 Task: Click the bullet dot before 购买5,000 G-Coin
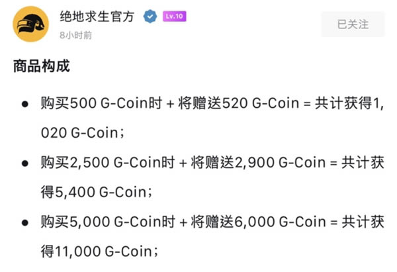click(25, 222)
